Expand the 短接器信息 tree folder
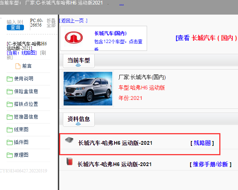This screenshot has width=238, height=190. [x=26, y=117]
